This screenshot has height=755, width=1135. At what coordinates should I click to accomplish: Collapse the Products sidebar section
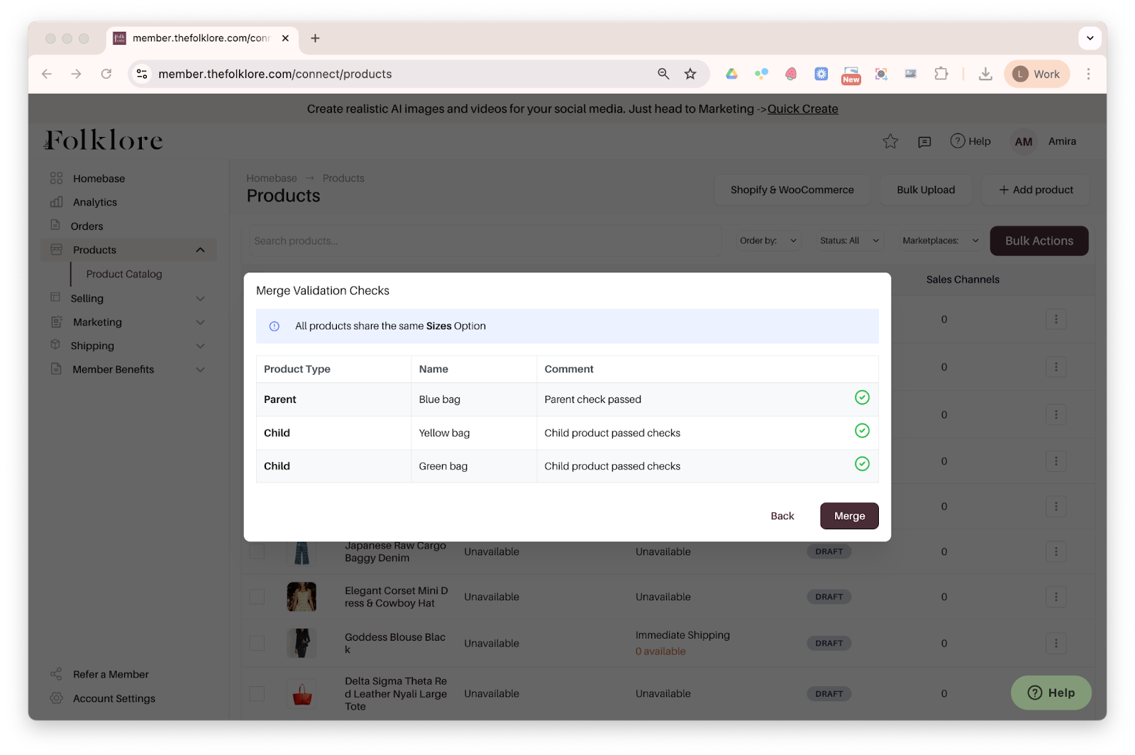[x=200, y=250]
